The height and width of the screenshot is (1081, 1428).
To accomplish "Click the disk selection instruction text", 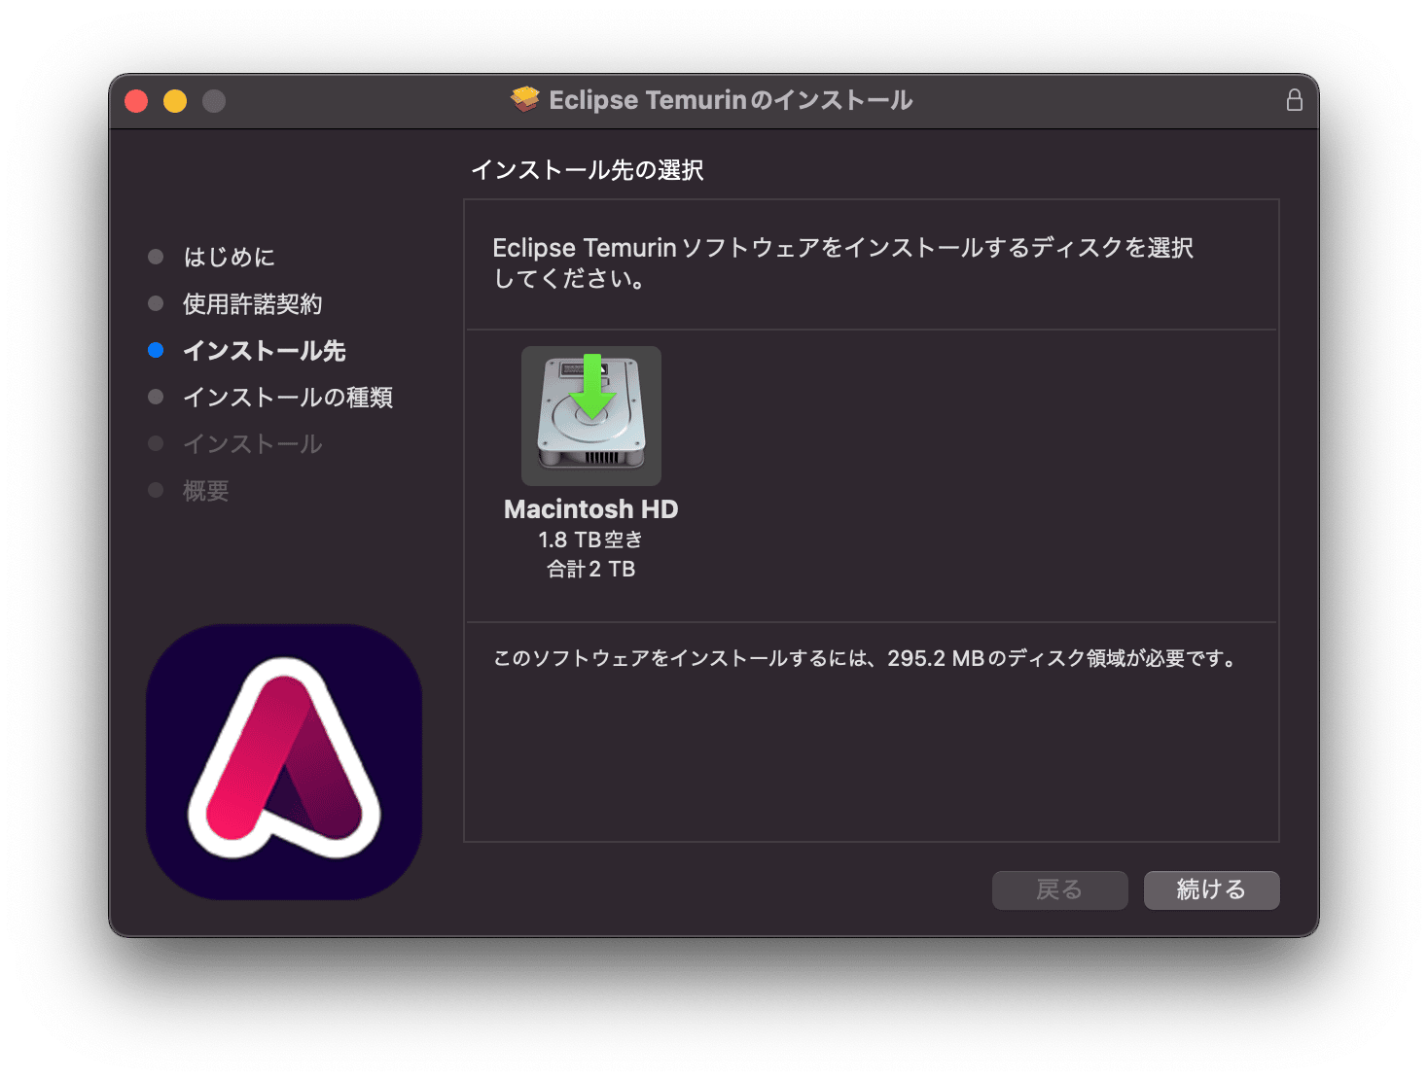I will pos(844,262).
